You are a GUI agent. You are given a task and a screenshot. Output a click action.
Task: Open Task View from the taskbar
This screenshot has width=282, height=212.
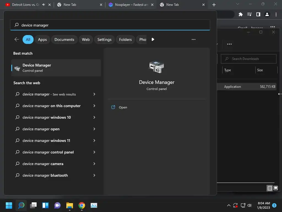pos(33,205)
